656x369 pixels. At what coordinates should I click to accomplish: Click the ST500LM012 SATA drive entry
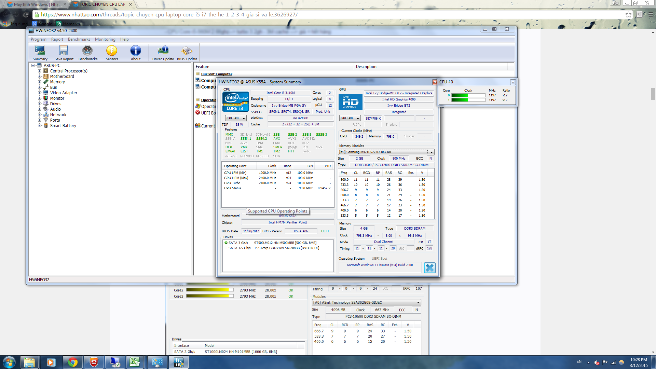(272, 243)
